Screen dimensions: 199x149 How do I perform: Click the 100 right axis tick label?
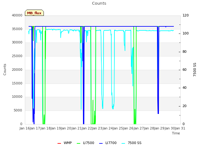[186, 34]
